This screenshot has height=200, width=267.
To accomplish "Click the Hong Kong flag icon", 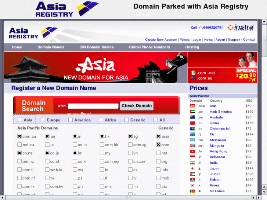I will click(x=192, y=151).
